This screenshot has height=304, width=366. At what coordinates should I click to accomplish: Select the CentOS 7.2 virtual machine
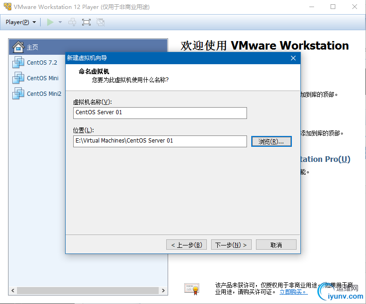(x=42, y=62)
